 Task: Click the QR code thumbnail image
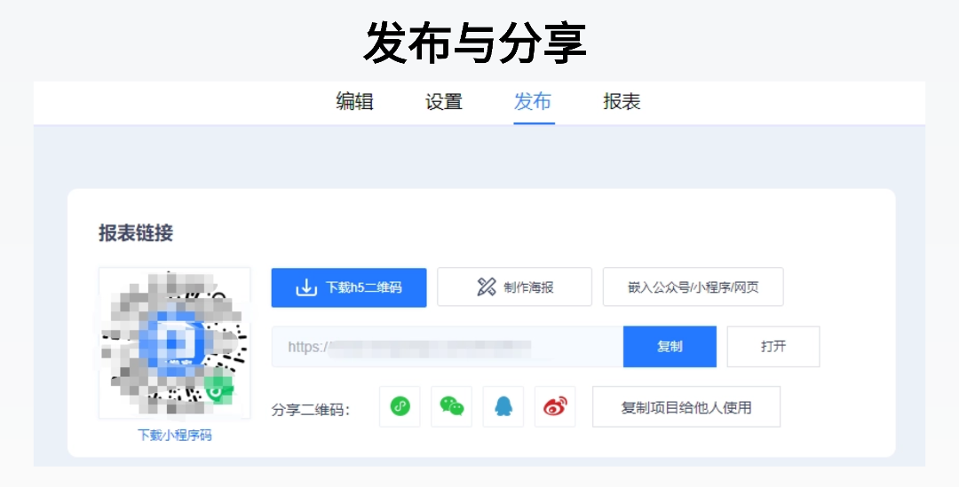point(174,342)
